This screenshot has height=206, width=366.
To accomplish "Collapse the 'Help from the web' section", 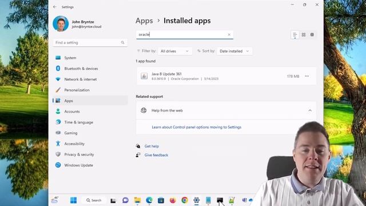I will (x=310, y=110).
